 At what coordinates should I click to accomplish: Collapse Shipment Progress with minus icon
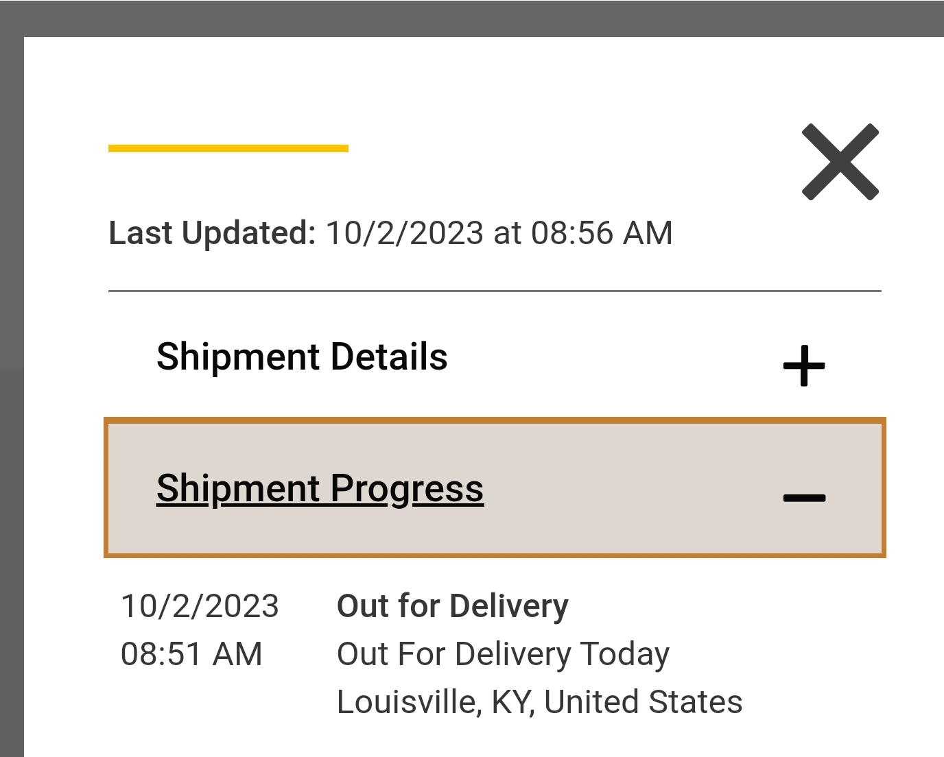click(x=804, y=498)
